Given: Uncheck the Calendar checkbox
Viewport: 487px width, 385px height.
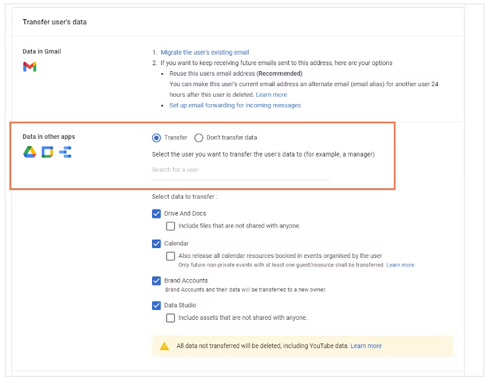Looking at the screenshot, I should pos(157,244).
